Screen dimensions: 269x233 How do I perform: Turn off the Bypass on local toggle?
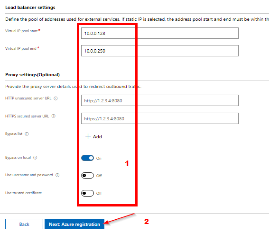point(87,158)
